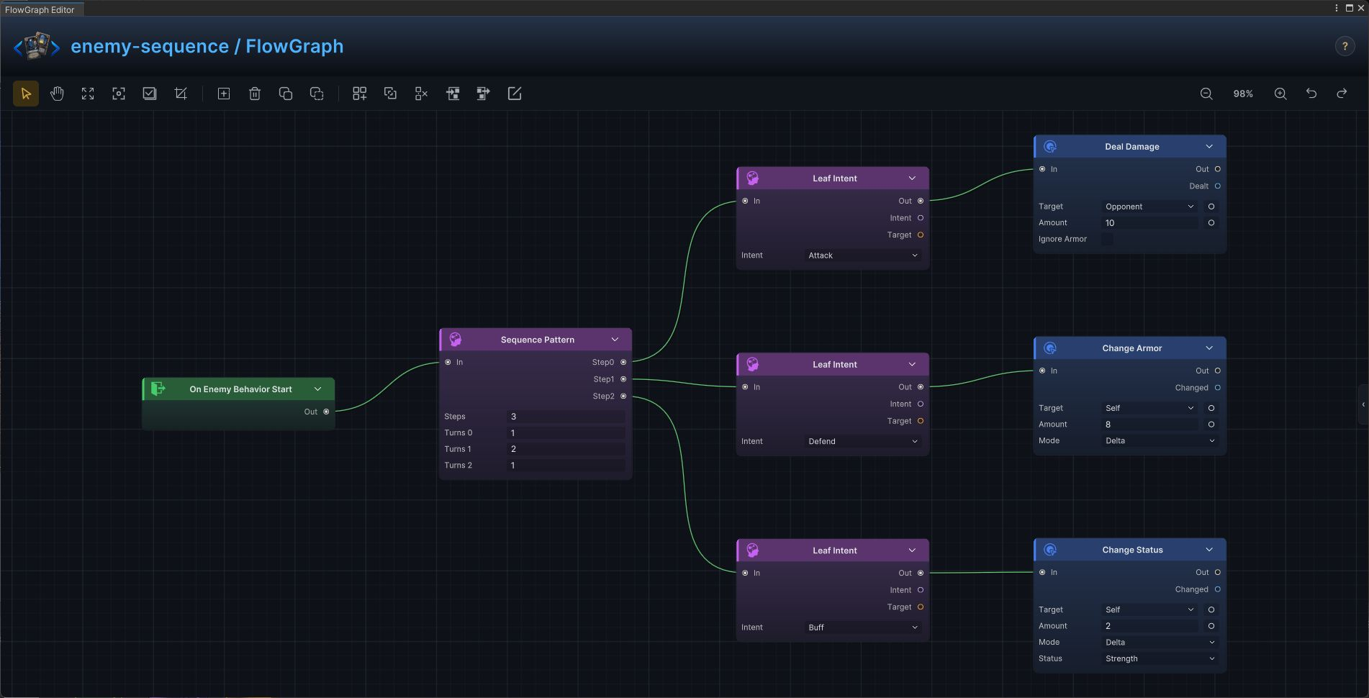This screenshot has height=698, width=1369.
Task: Open help with the question mark button
Action: (x=1345, y=46)
